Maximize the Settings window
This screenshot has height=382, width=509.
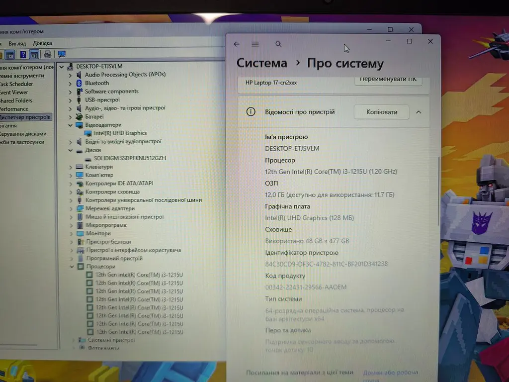tap(410, 41)
